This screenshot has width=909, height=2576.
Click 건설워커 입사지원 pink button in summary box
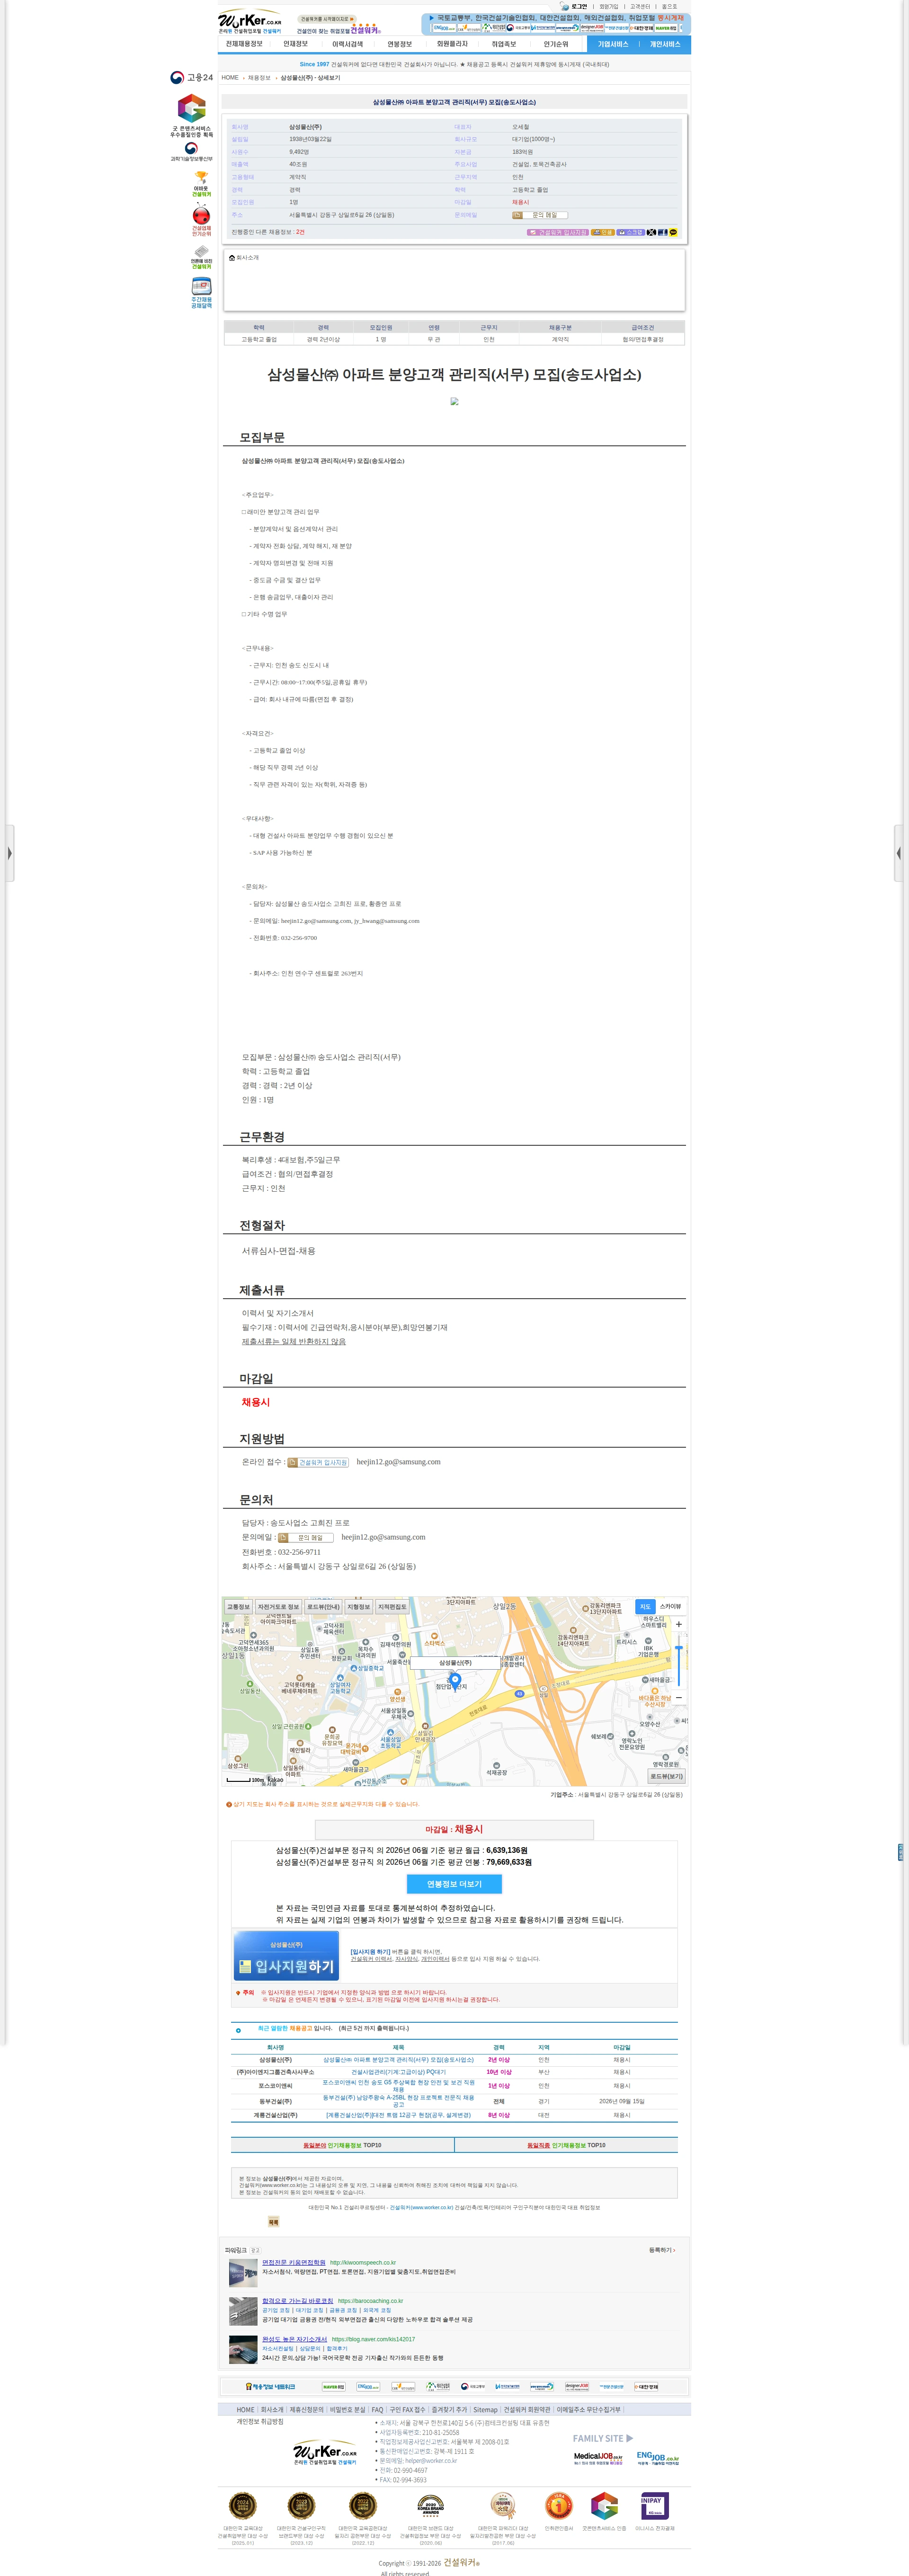tap(558, 232)
